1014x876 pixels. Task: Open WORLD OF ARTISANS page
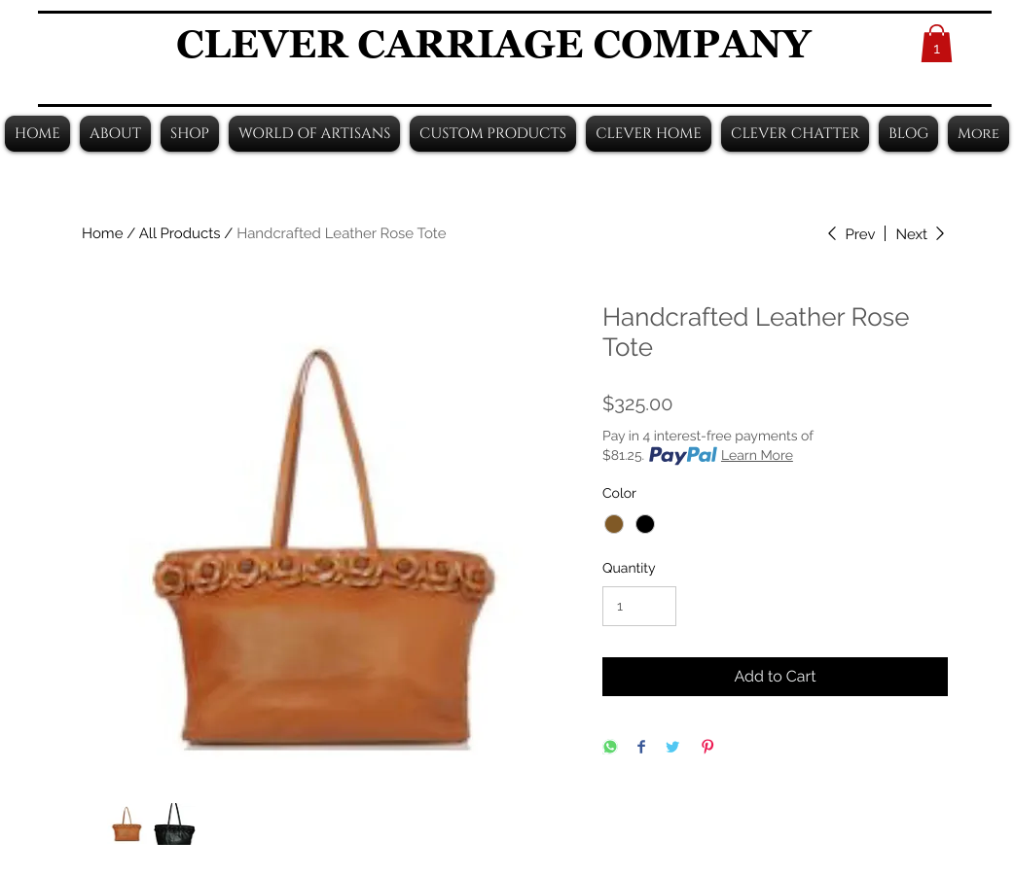pyautogui.click(x=314, y=134)
